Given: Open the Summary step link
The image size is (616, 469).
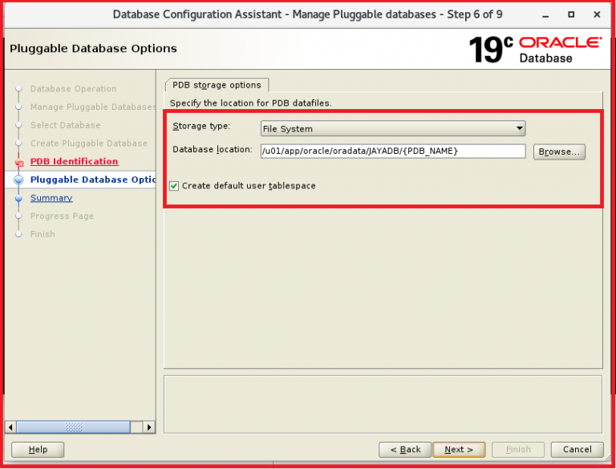Looking at the screenshot, I should point(51,197).
